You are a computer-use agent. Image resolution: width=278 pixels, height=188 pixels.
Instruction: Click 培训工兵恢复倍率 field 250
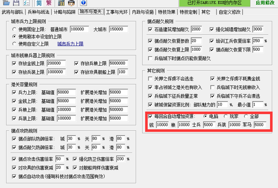click(x=258, y=41)
